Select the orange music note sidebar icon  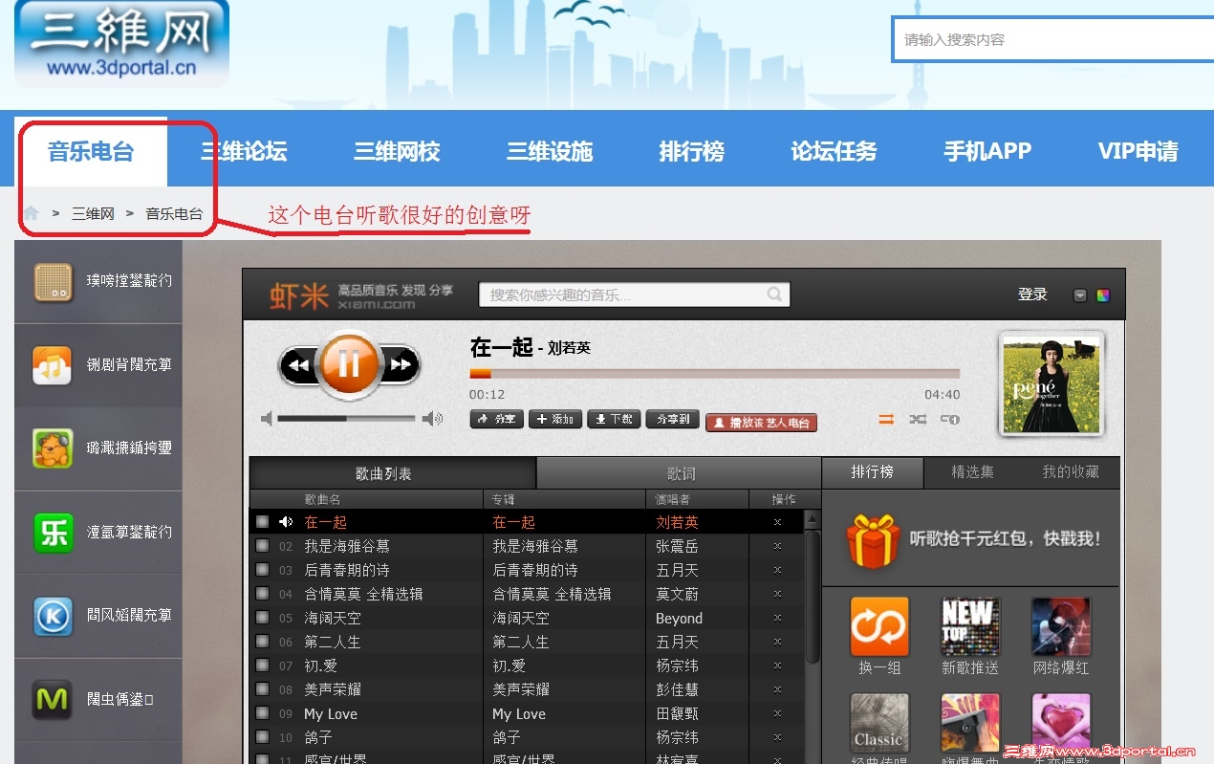point(53,365)
